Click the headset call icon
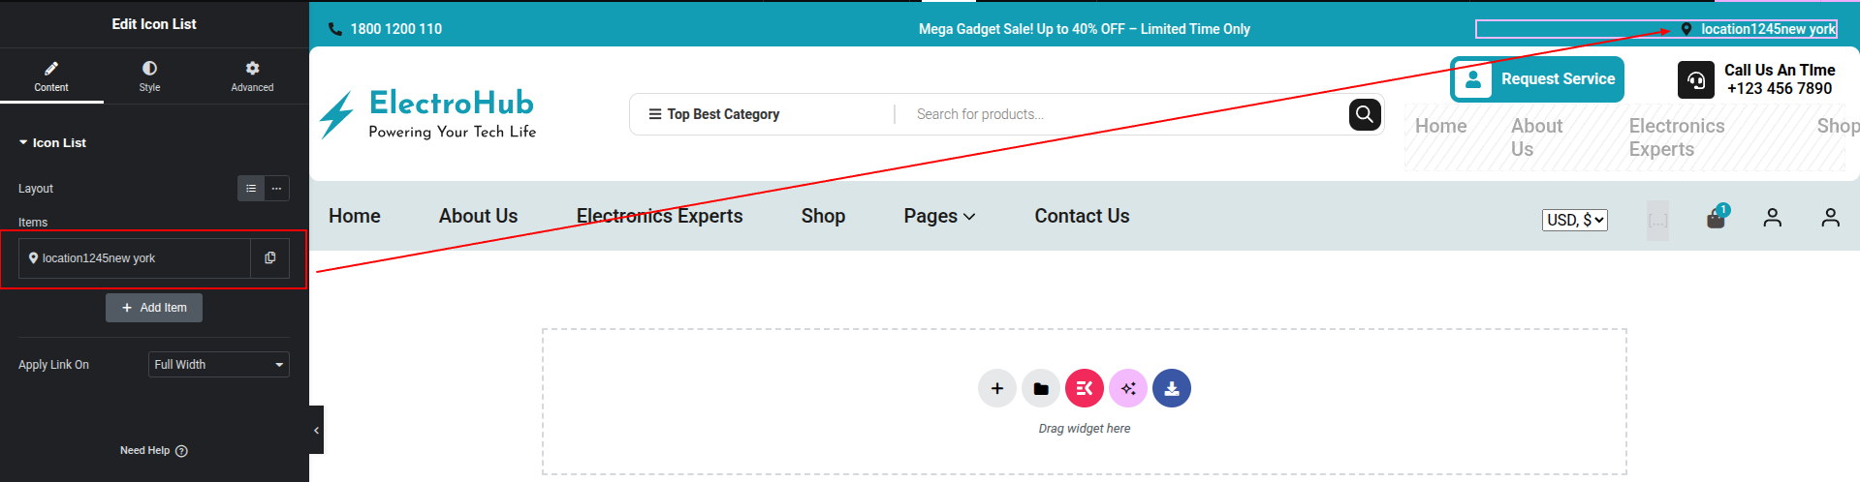Viewport: 1860px width, 482px height. tap(1695, 79)
